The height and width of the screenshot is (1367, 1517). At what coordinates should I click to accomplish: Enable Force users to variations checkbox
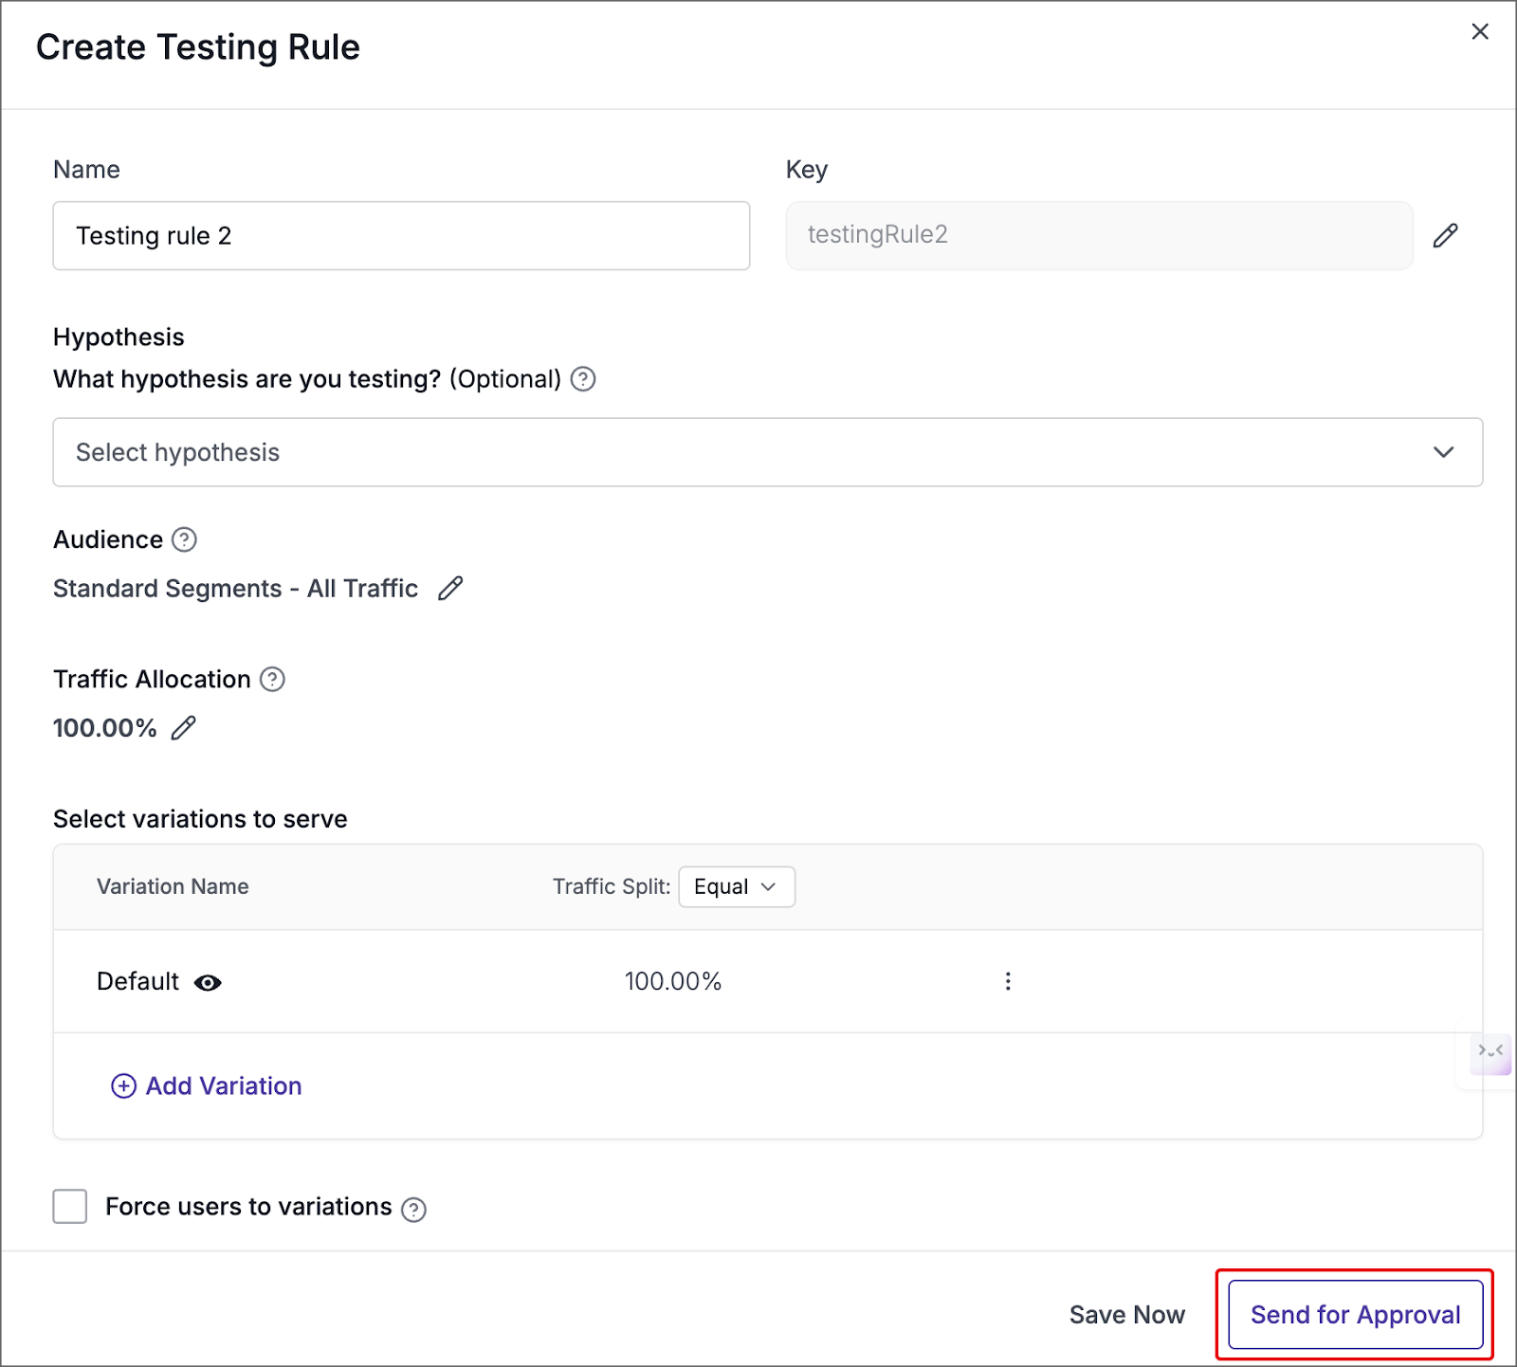point(70,1207)
